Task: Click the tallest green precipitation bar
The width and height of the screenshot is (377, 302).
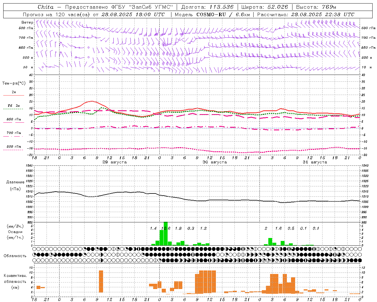Action: [x=166, y=234]
